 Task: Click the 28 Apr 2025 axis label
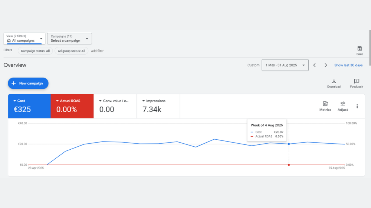(36, 168)
